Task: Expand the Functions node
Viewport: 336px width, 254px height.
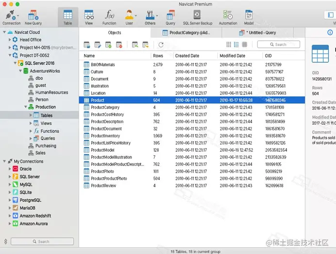Action: (31, 131)
